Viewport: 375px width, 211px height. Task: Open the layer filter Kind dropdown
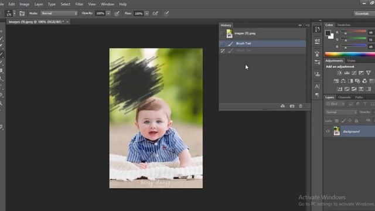point(336,104)
